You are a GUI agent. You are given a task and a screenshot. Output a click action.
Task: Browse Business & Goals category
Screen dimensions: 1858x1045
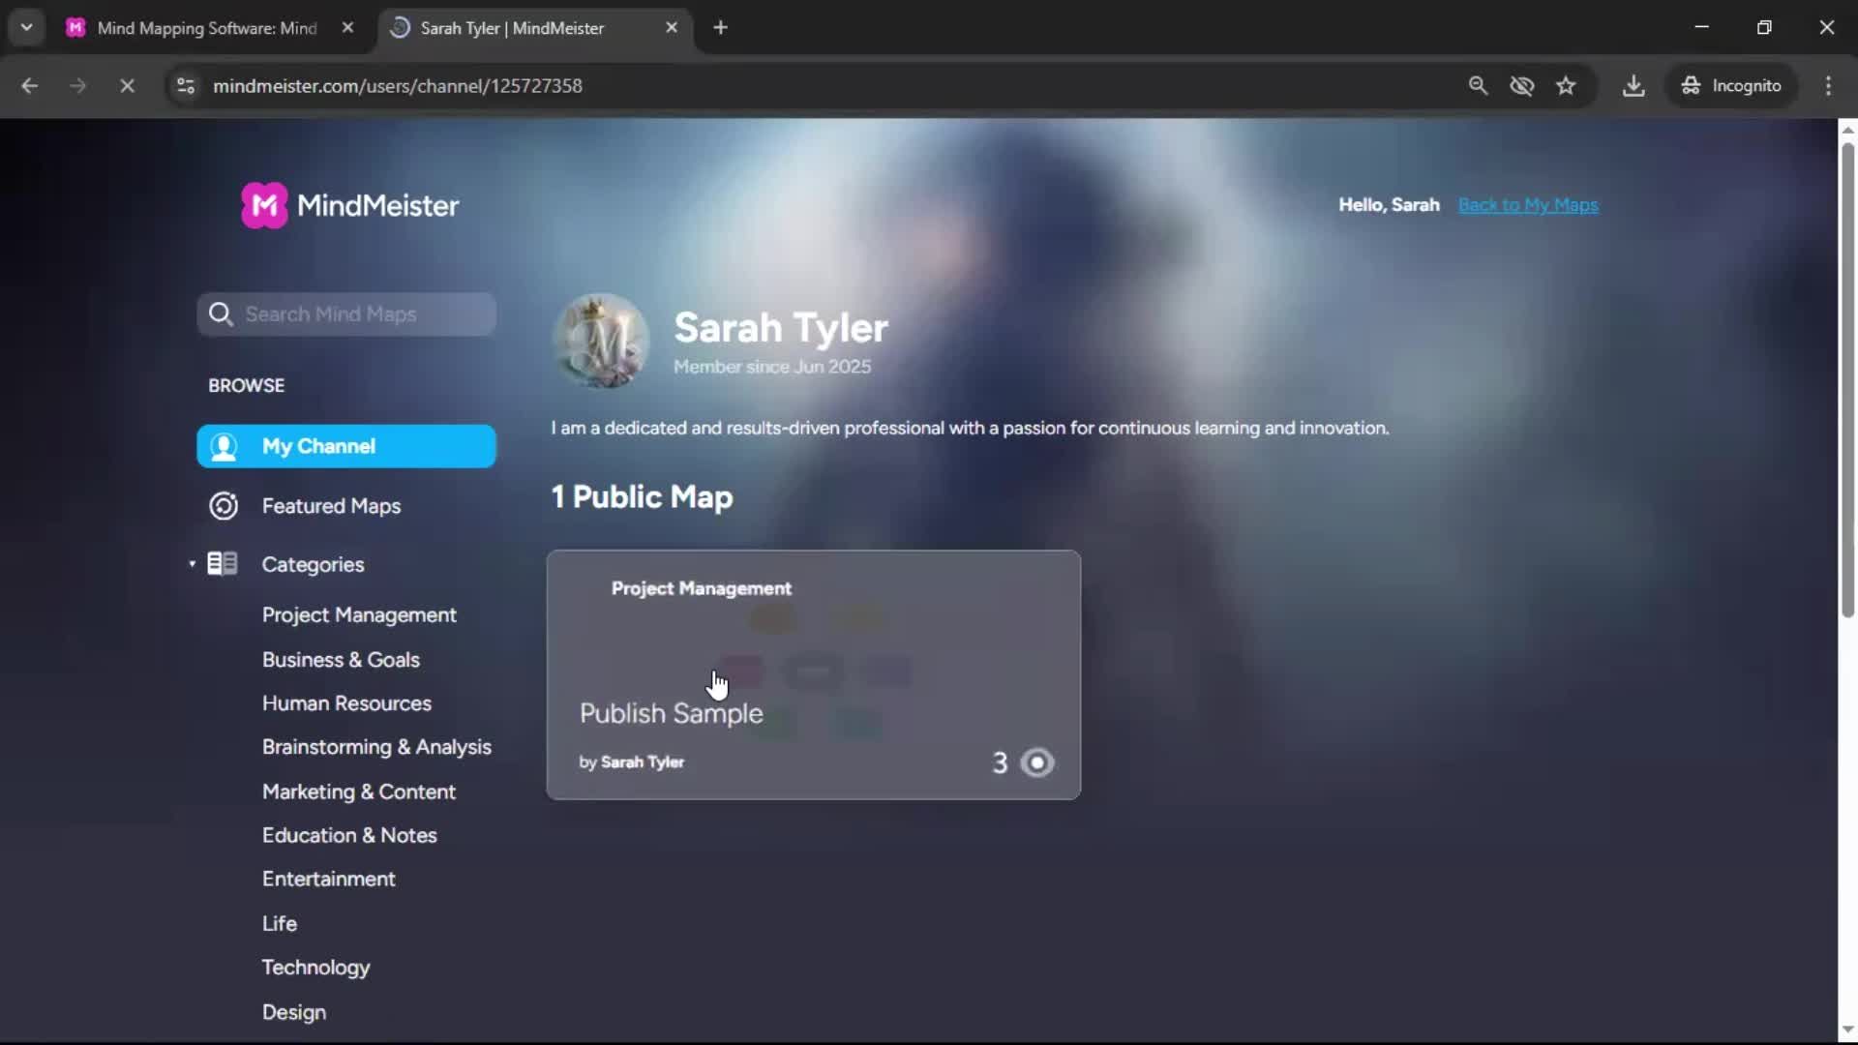click(341, 660)
